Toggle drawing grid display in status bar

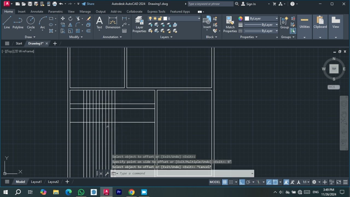pyautogui.click(x=224, y=182)
